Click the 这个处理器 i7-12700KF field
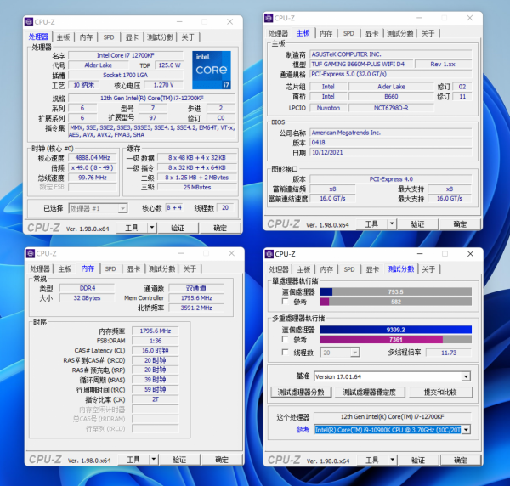Viewport: 510px width, 486px height. [x=392, y=416]
